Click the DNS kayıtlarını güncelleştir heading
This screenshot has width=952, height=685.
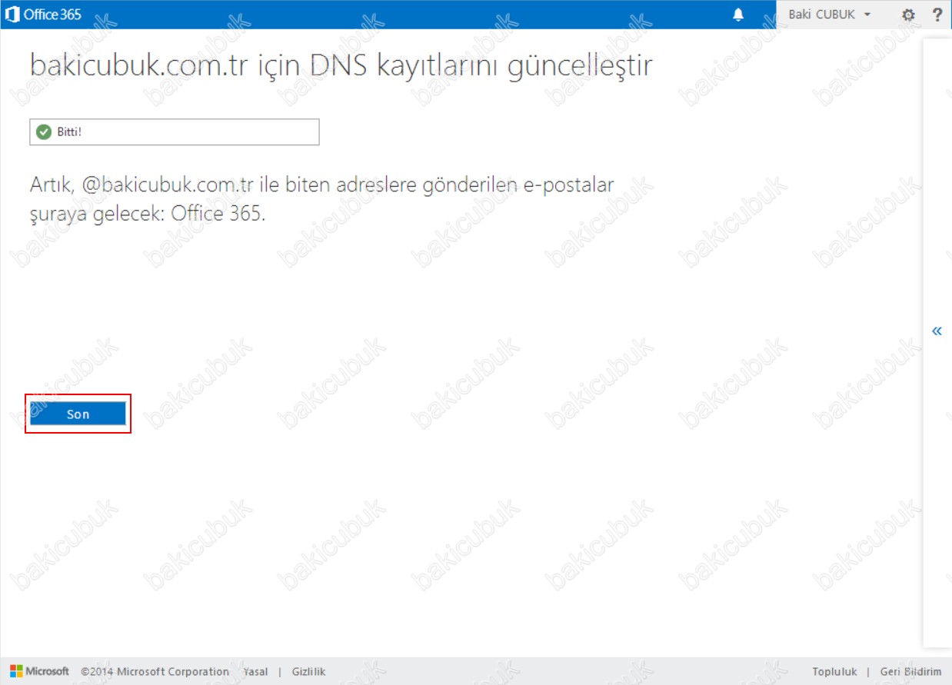[341, 66]
